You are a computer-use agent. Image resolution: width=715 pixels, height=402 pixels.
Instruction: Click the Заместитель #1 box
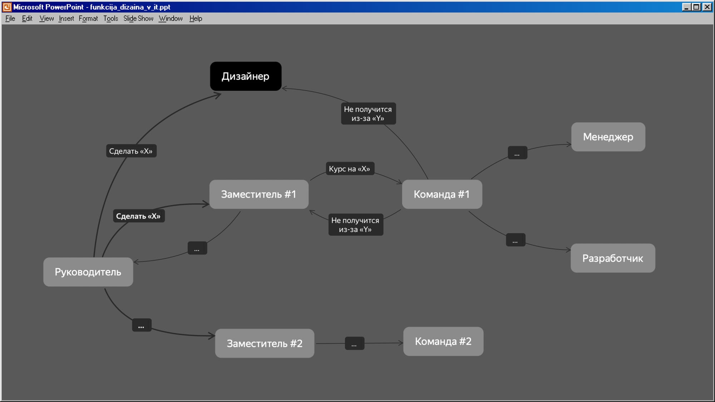click(x=259, y=194)
